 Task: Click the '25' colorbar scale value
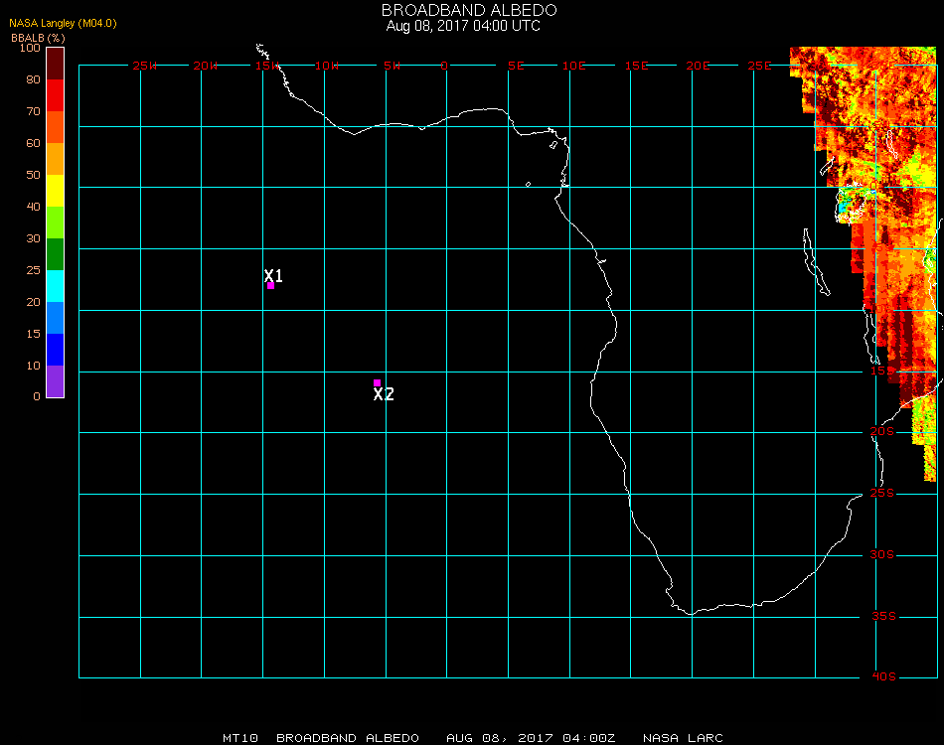pos(33,270)
